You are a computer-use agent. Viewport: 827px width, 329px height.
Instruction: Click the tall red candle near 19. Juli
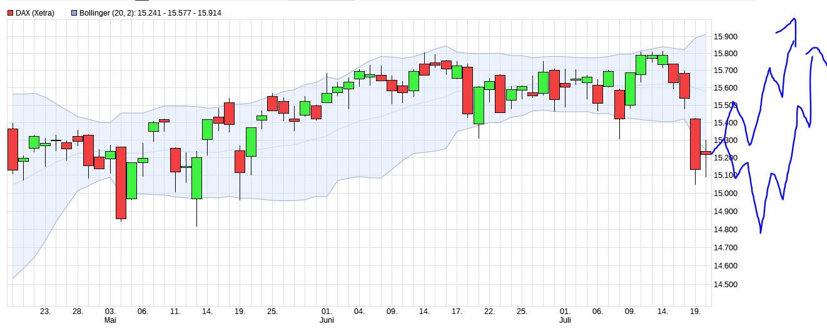click(695, 144)
